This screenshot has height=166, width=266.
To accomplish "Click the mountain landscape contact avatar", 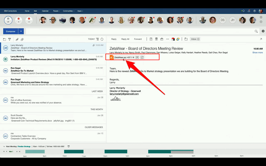I will 63,20.
